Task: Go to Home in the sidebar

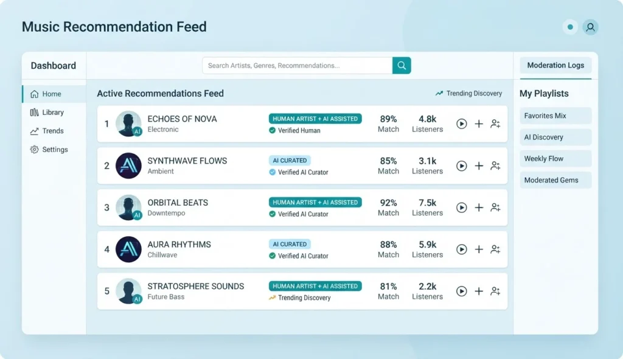Action: pyautogui.click(x=54, y=94)
